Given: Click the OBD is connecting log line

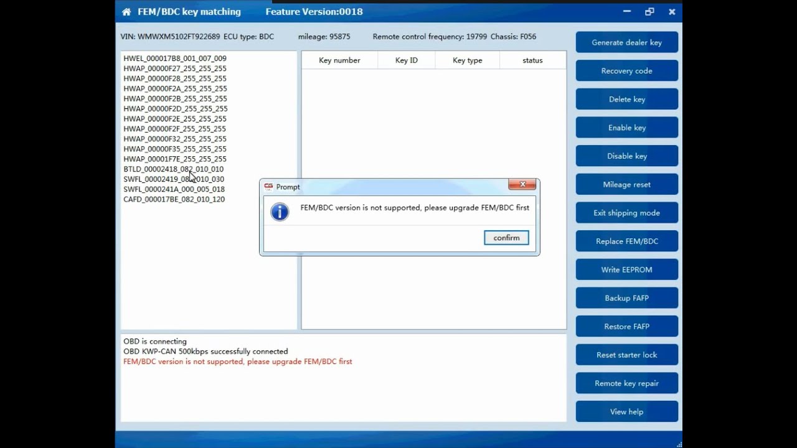Looking at the screenshot, I should point(155,342).
